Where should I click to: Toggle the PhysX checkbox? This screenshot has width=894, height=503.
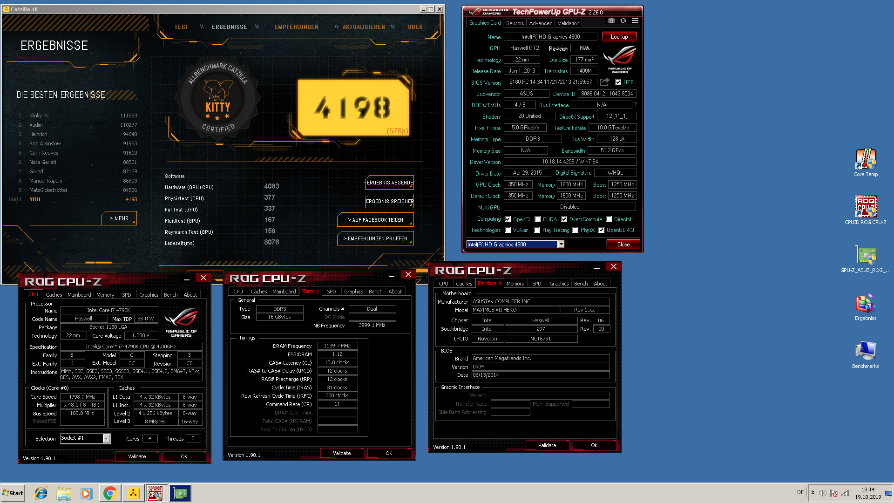tap(576, 230)
